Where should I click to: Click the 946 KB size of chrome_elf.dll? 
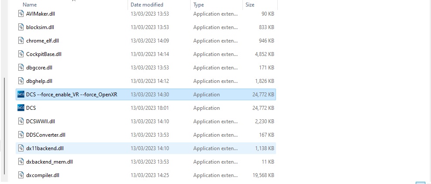click(x=266, y=40)
